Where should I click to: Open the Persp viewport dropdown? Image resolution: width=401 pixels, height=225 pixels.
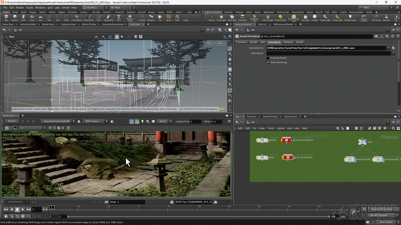[x=208, y=43]
